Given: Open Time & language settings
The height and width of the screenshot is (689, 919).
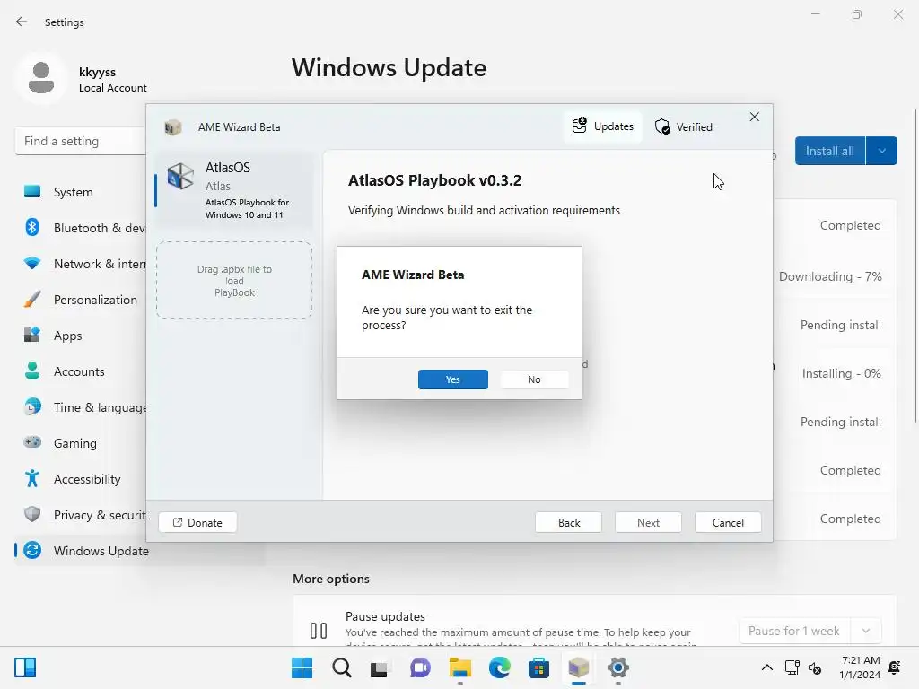Looking at the screenshot, I should pyautogui.click(x=82, y=407).
